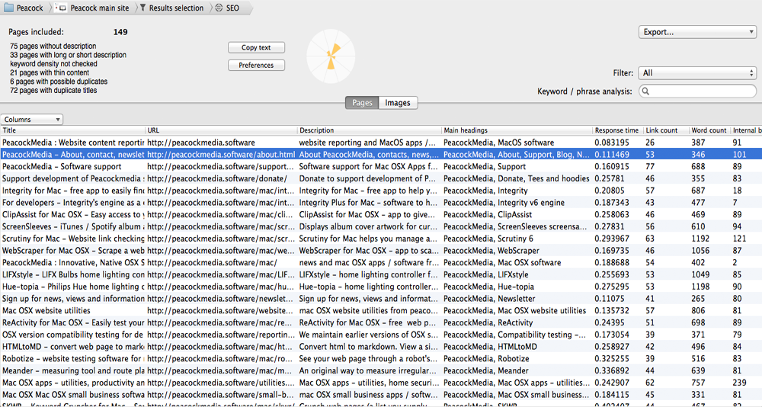Sort by the Link count column header
The height and width of the screenshot is (407, 762).
coord(661,130)
